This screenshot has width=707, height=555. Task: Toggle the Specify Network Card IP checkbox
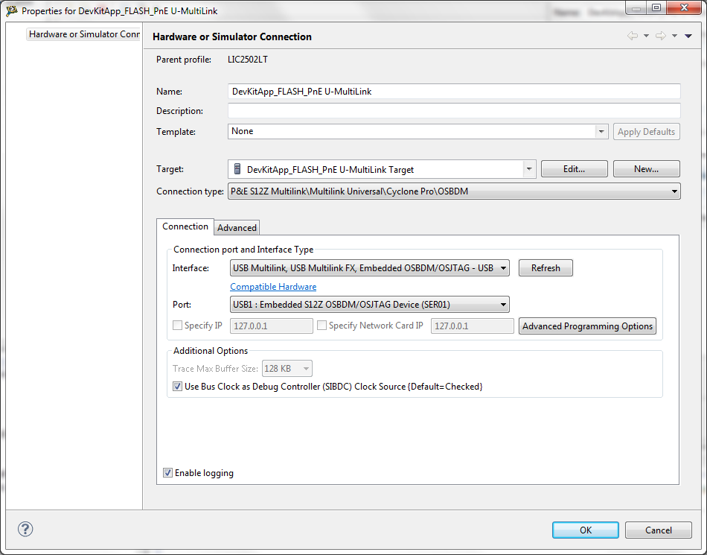click(322, 326)
